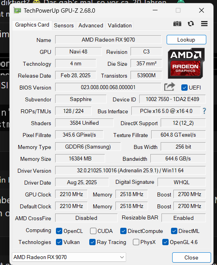
Task: Toggle the PhysX checkbox
Action: [x=136, y=242]
